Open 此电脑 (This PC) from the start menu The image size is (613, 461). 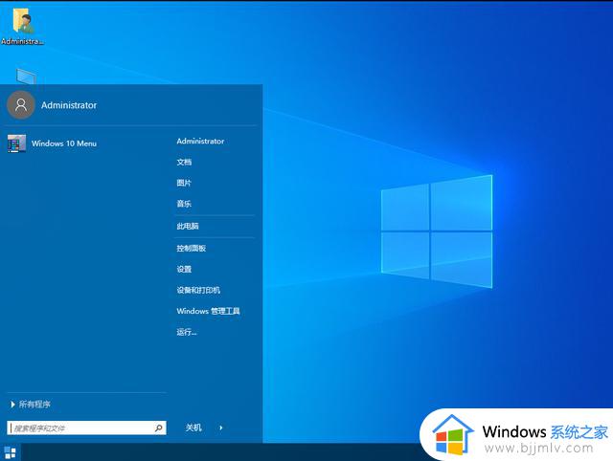click(x=188, y=226)
